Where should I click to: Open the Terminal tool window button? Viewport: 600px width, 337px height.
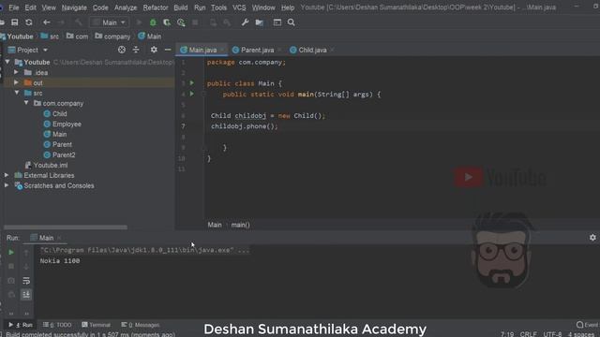pyautogui.click(x=96, y=325)
